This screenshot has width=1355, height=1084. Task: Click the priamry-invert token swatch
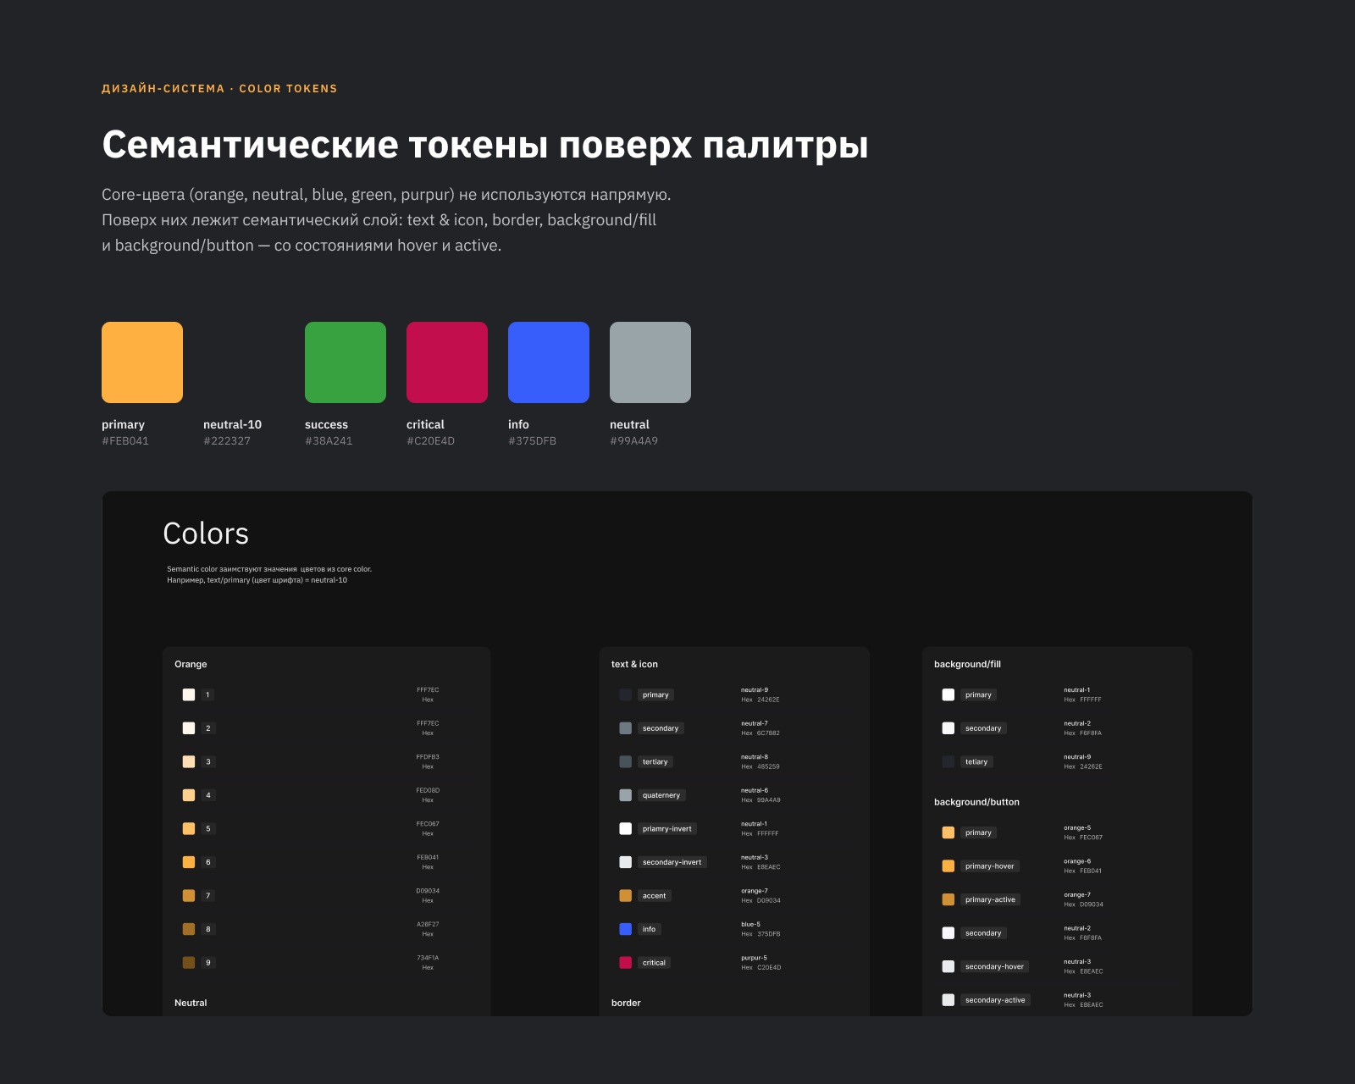(626, 828)
